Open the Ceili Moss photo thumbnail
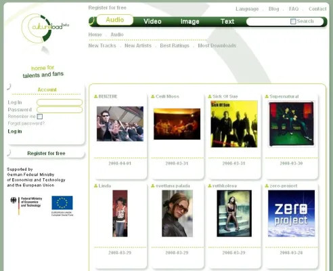Screen dimensions: 333x271 177,124
